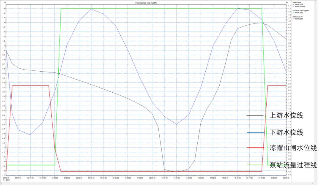Click the chart title Time Series (HD.res11)

(x=146, y=3)
